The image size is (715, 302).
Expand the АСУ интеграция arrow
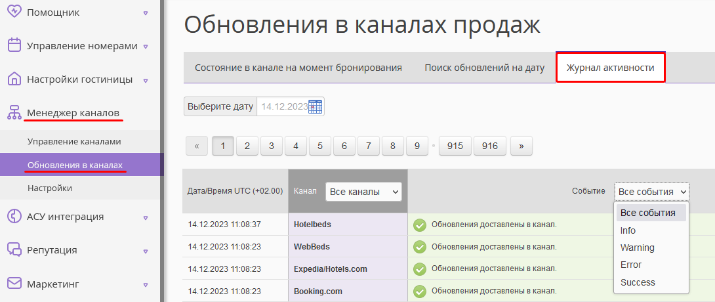(x=146, y=217)
